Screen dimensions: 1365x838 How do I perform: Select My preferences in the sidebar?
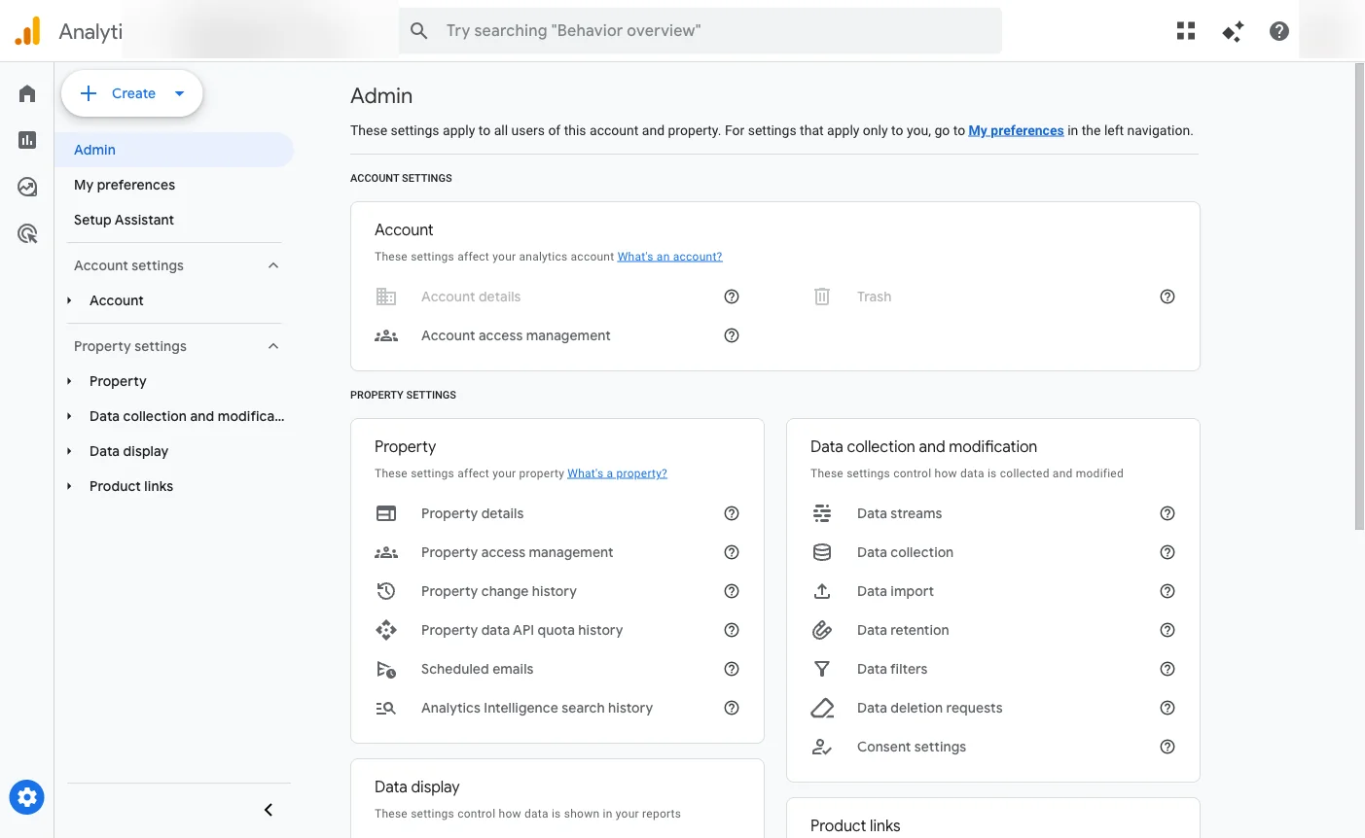[x=125, y=184]
